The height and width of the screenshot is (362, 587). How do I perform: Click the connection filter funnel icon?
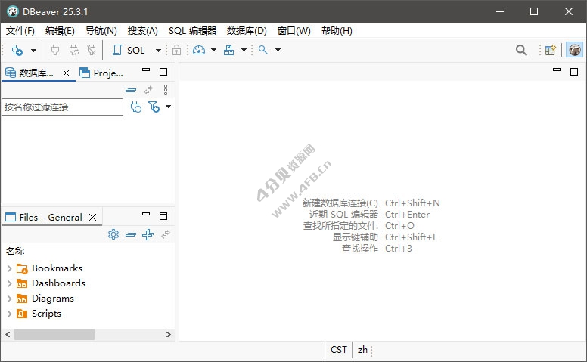[154, 107]
